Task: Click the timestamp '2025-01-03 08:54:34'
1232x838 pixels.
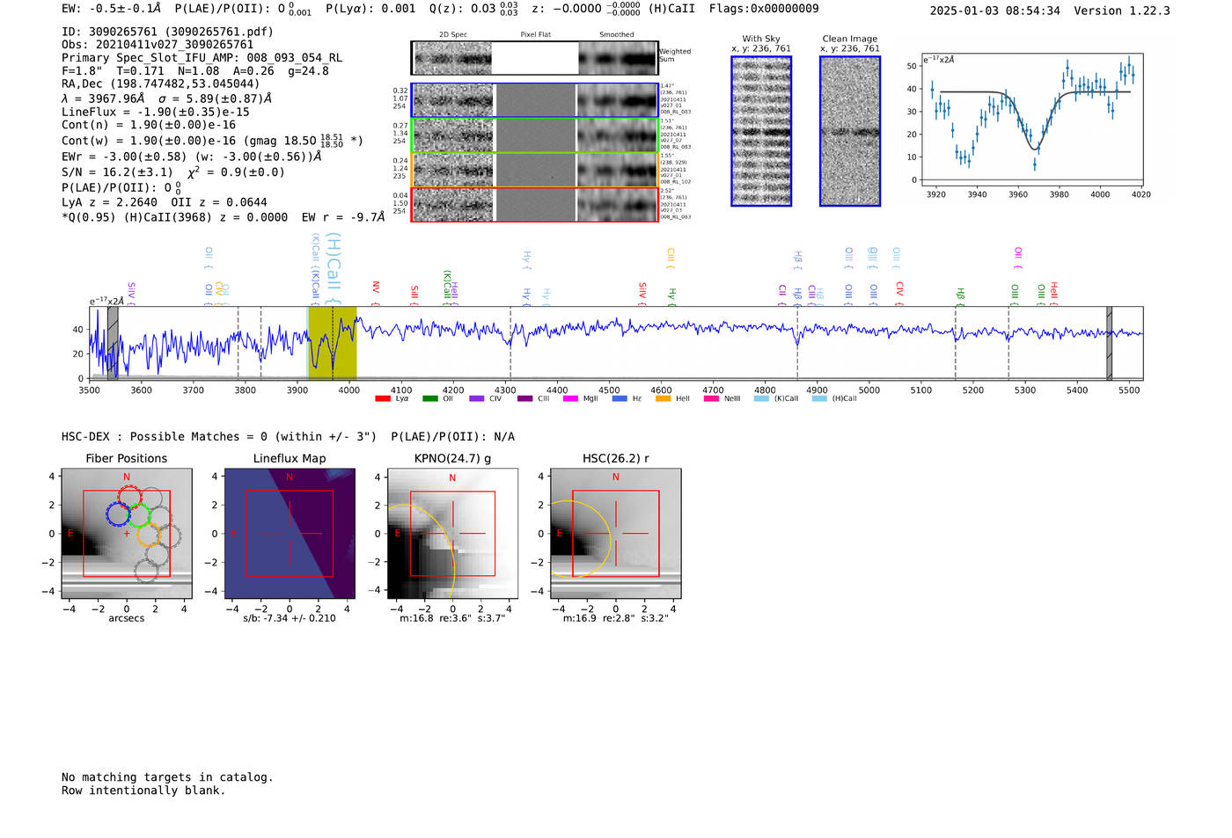Action: 995,11
